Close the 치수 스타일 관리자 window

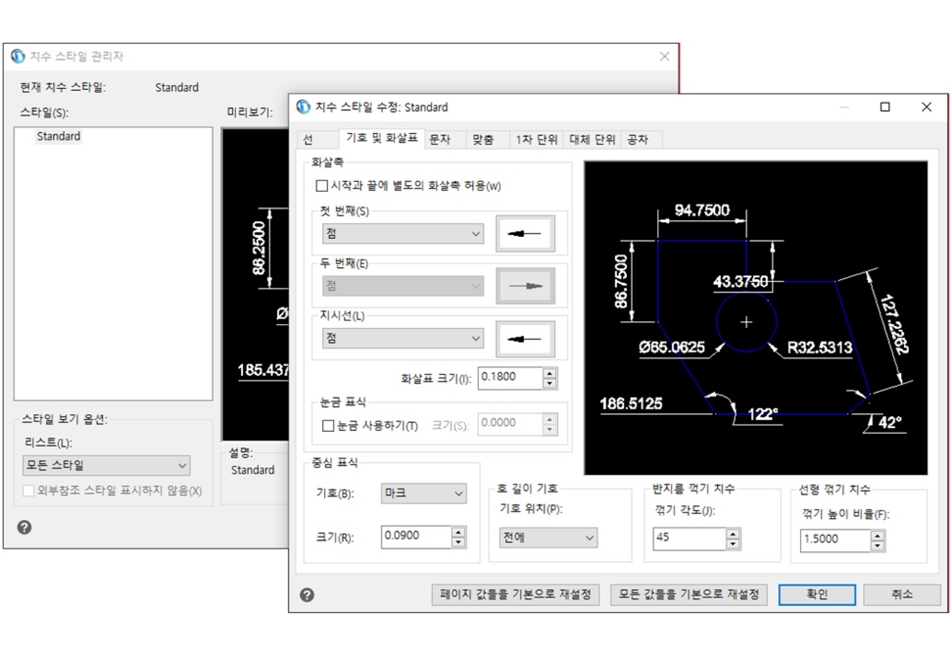664,56
